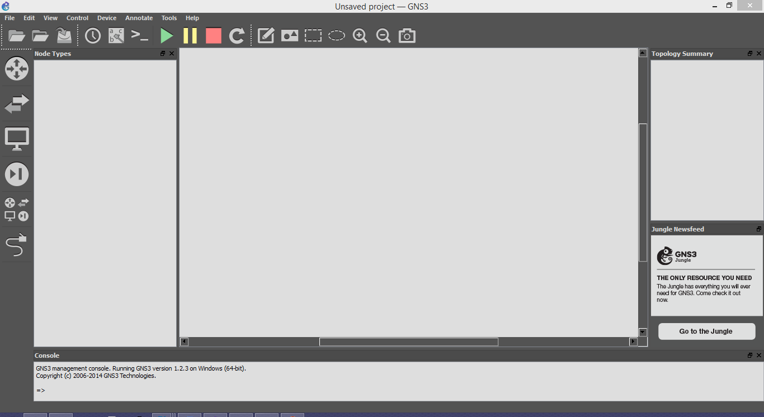Toggle show interface labels icon
This screenshot has height=417, width=764.
[x=116, y=36]
